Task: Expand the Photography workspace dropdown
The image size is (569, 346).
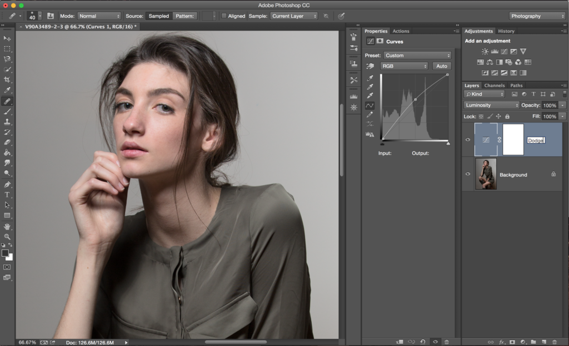Action: tap(537, 16)
